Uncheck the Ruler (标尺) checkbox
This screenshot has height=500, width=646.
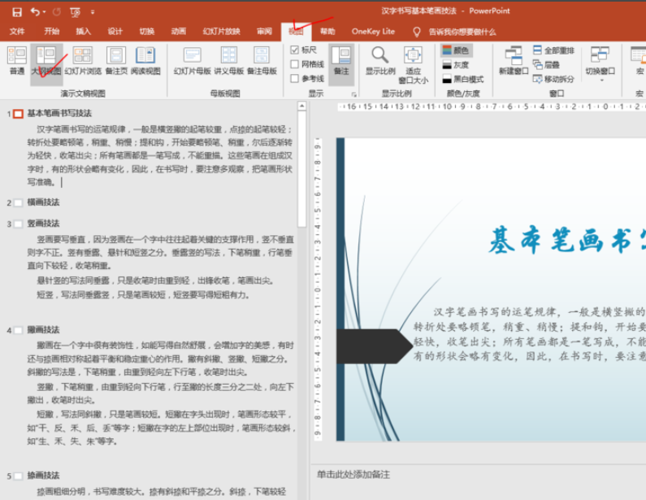coord(295,50)
